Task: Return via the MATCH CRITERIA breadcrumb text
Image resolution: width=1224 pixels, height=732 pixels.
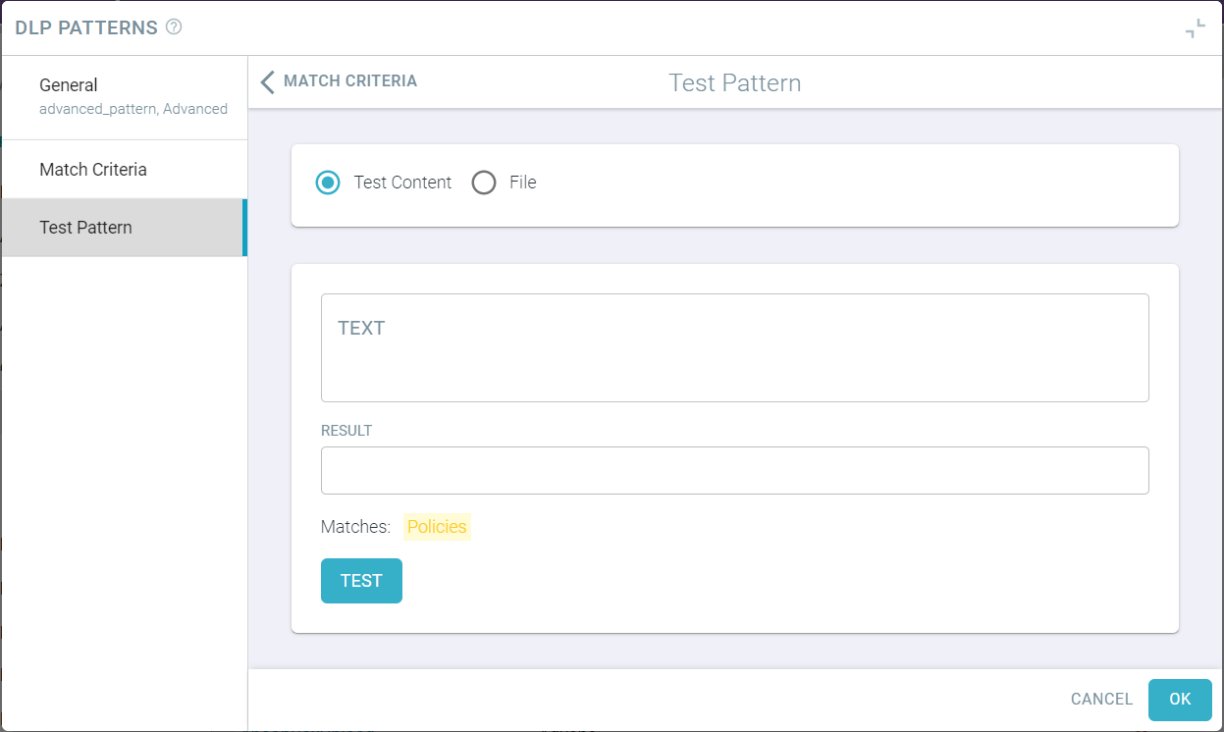Action: tap(350, 81)
